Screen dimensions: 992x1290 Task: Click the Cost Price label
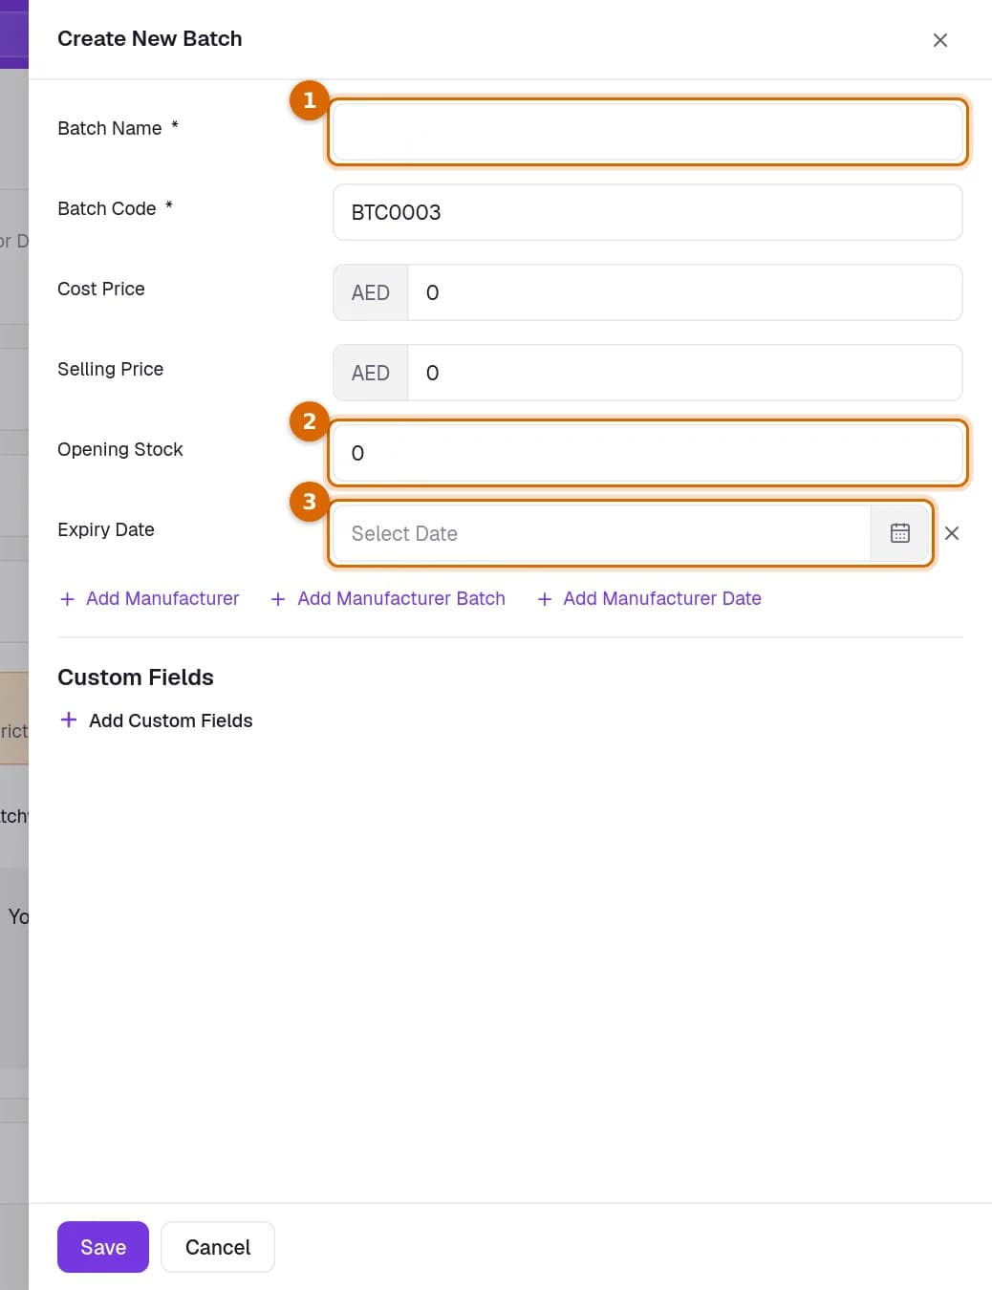coord(101,289)
